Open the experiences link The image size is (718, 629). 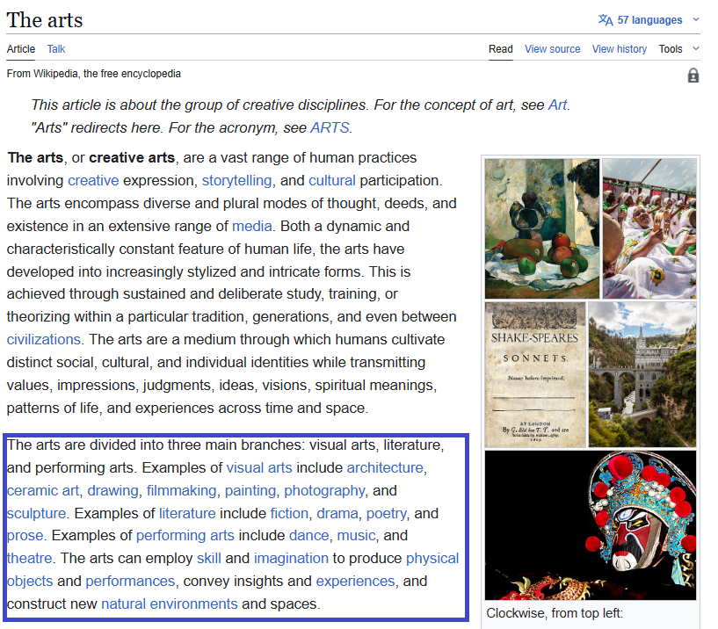[355, 582]
